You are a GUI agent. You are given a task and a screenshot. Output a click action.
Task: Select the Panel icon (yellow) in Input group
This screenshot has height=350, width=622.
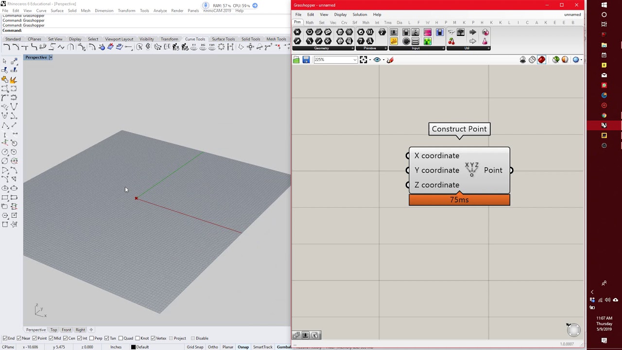pyautogui.click(x=394, y=41)
